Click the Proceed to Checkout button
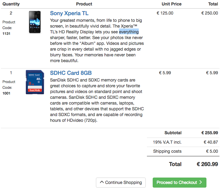The width and height of the screenshot is (221, 190). tap(179, 182)
